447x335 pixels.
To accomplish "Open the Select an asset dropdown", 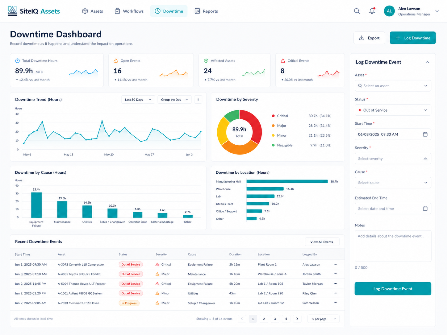I will (x=393, y=86).
